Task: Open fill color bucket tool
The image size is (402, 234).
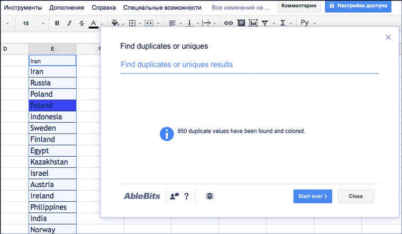Action: click(x=115, y=23)
